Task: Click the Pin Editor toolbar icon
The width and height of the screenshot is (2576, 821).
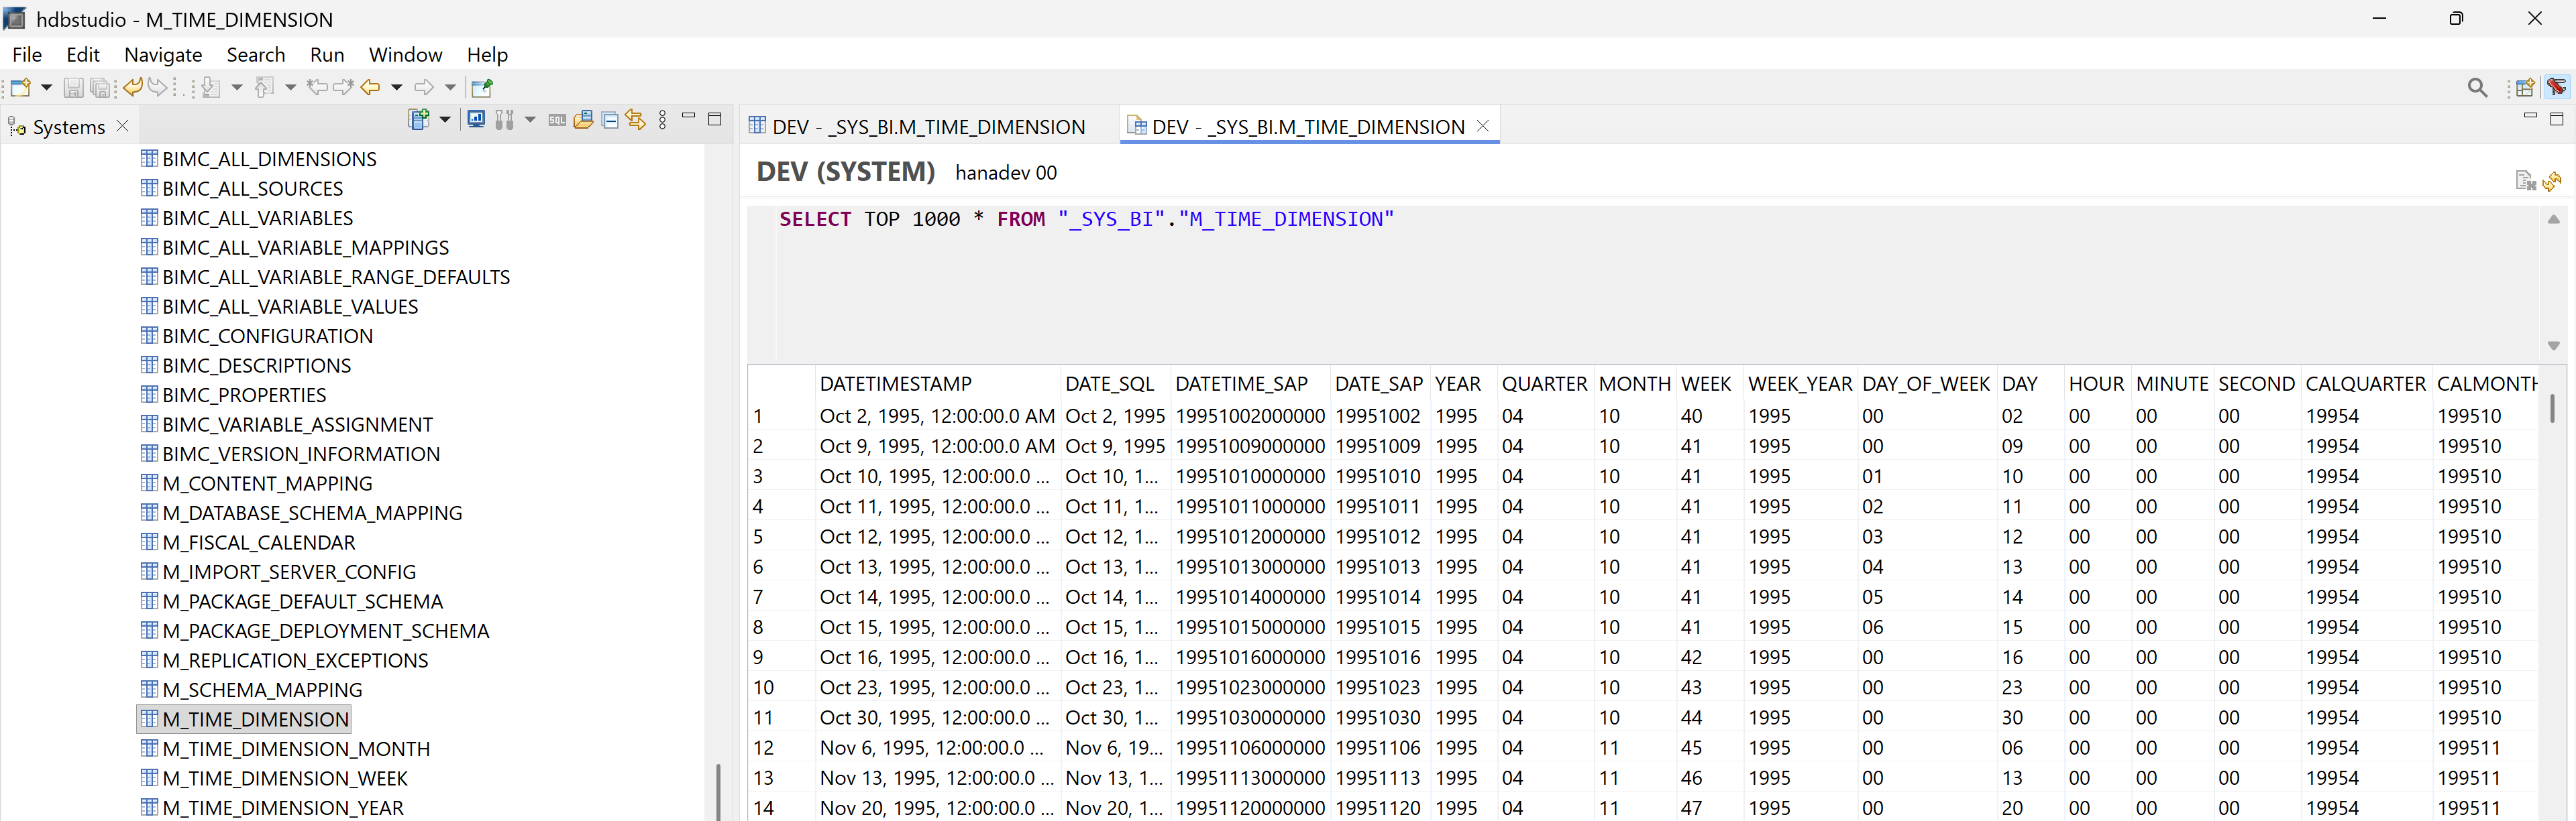Action: 482,88
